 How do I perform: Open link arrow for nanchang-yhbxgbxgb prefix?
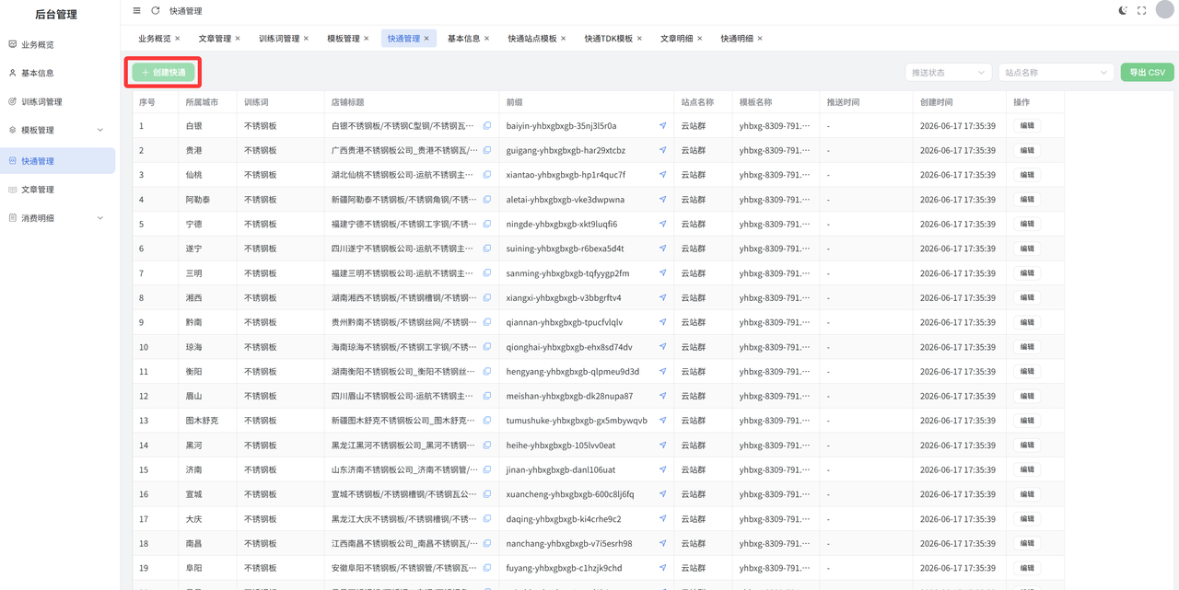662,544
